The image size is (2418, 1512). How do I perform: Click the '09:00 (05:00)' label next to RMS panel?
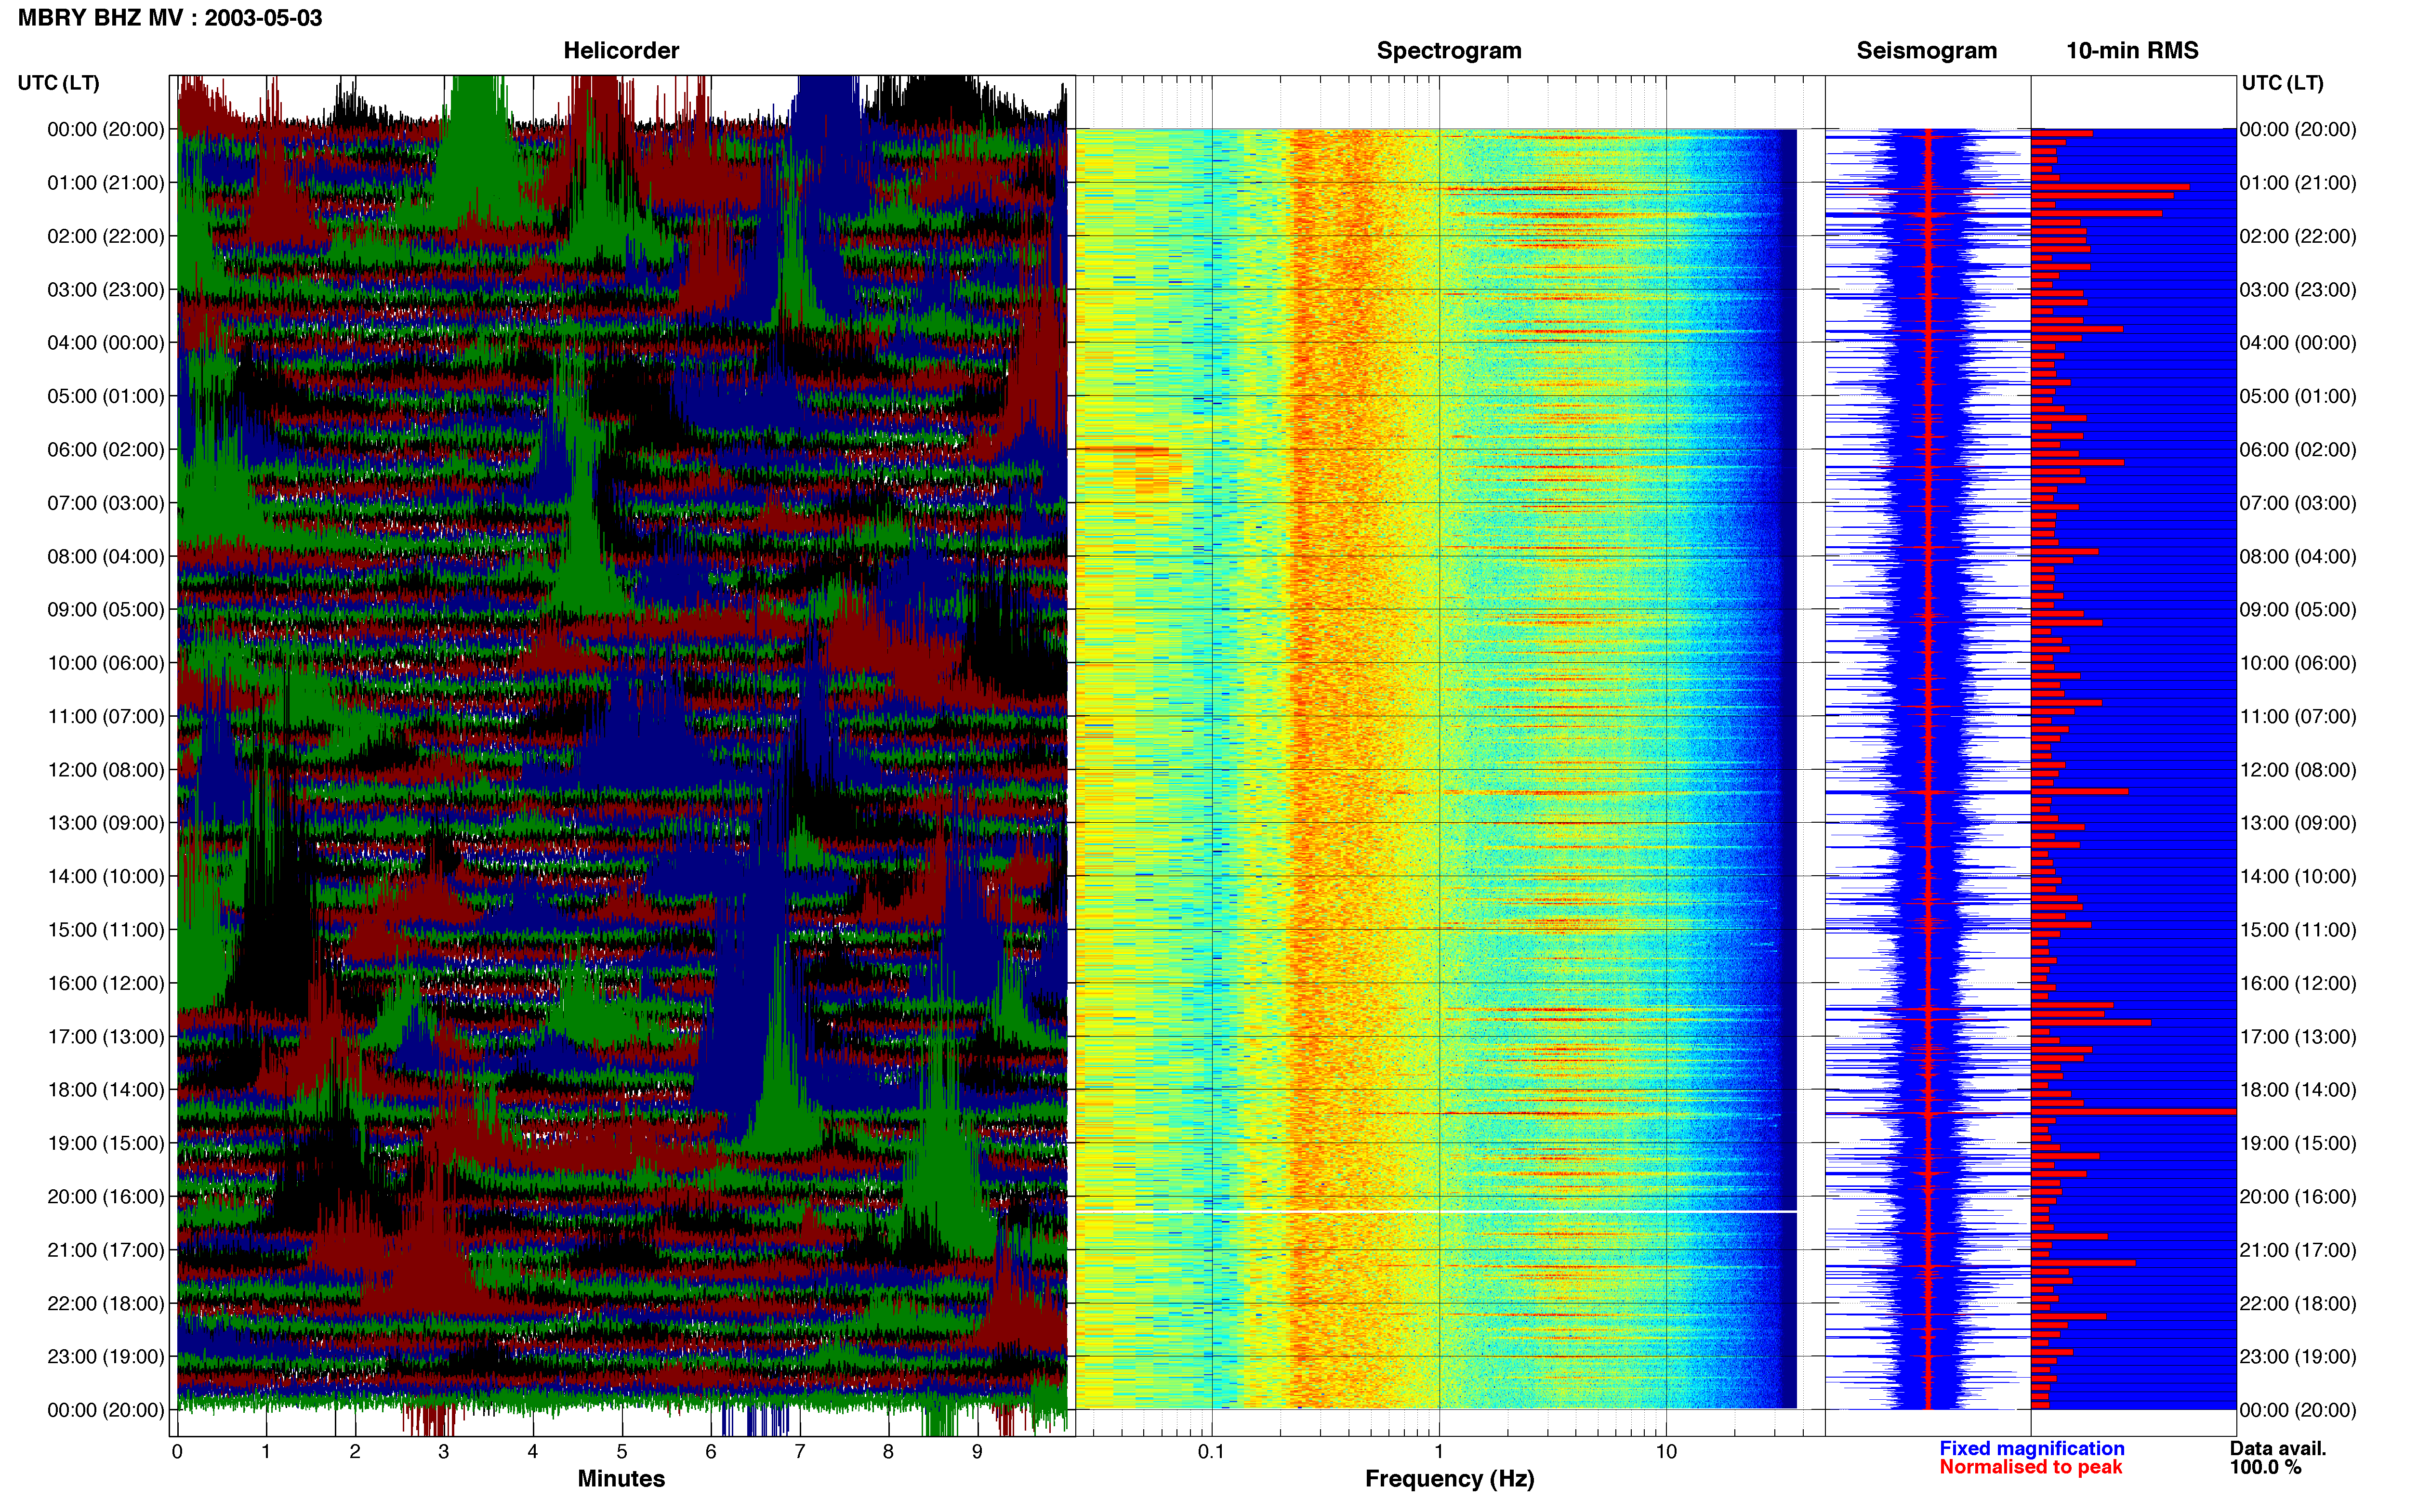(x=2298, y=610)
